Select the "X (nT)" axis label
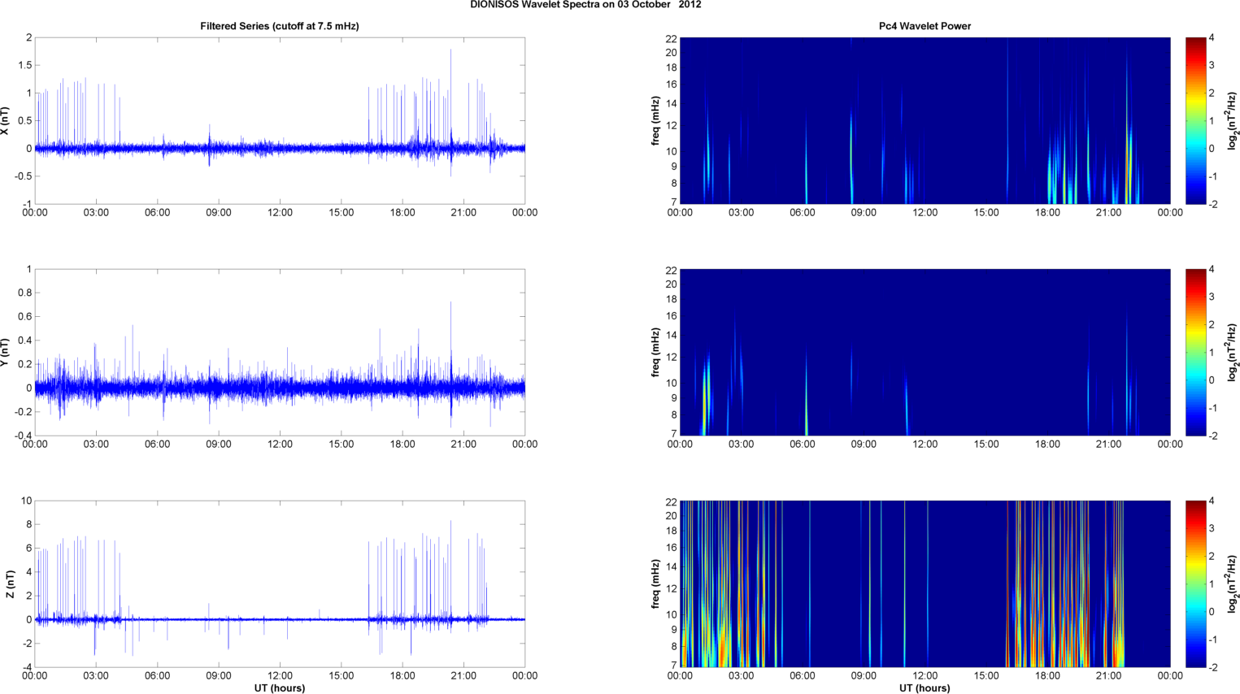The width and height of the screenshot is (1240, 694). point(6,121)
